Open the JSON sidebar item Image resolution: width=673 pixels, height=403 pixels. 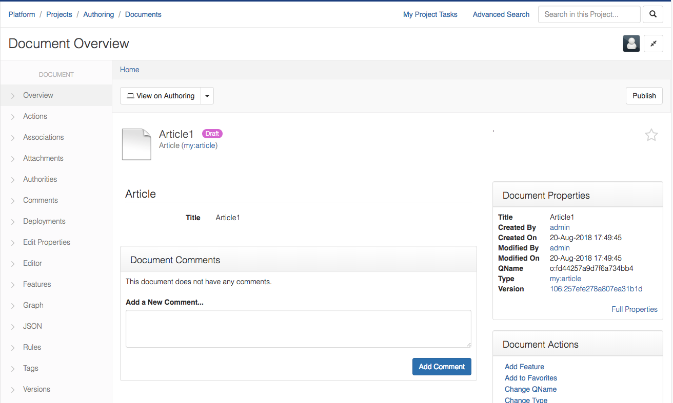pos(32,326)
